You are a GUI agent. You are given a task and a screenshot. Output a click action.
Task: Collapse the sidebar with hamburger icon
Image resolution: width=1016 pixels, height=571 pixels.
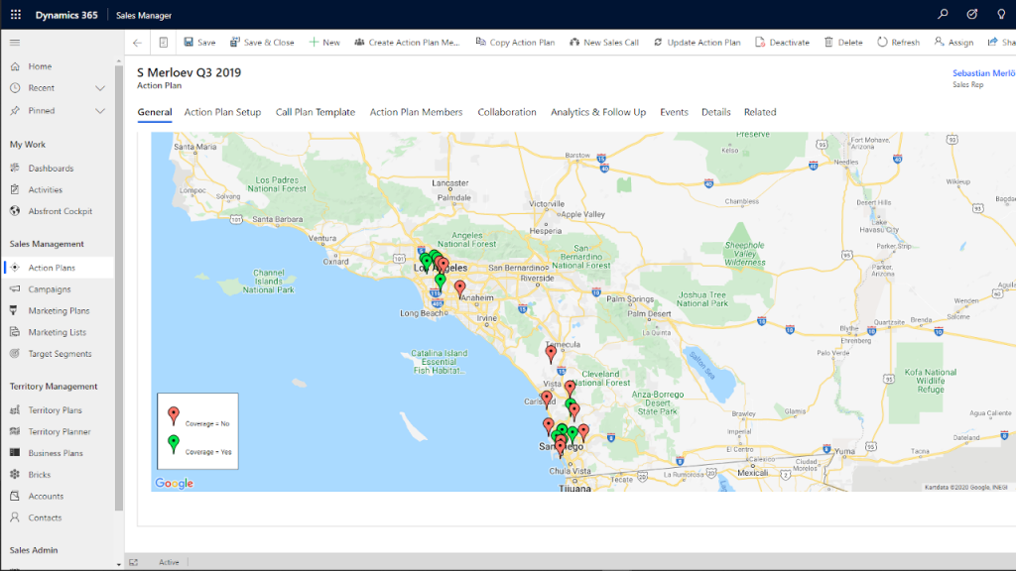pos(15,43)
